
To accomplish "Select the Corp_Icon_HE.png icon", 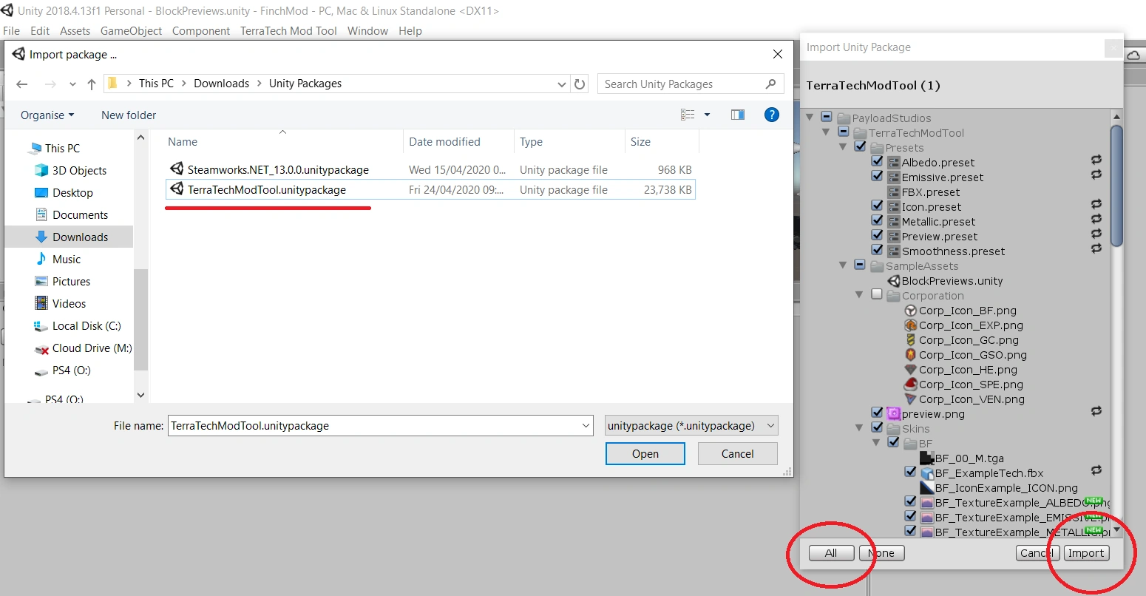I will (911, 370).
